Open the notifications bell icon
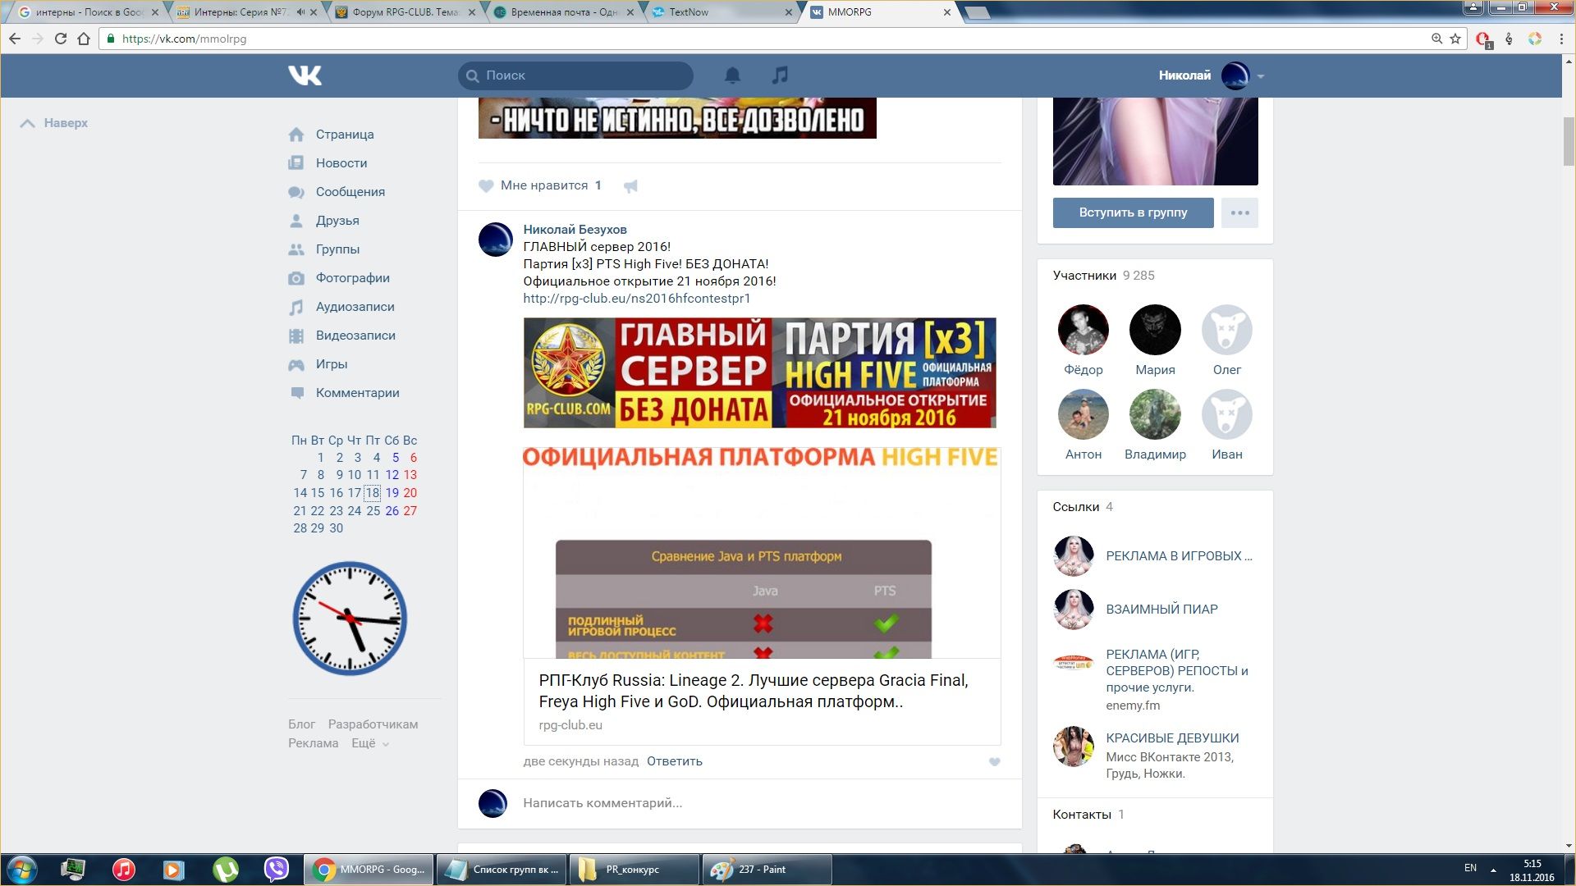Screen dimensions: 1576x886 coord(732,75)
